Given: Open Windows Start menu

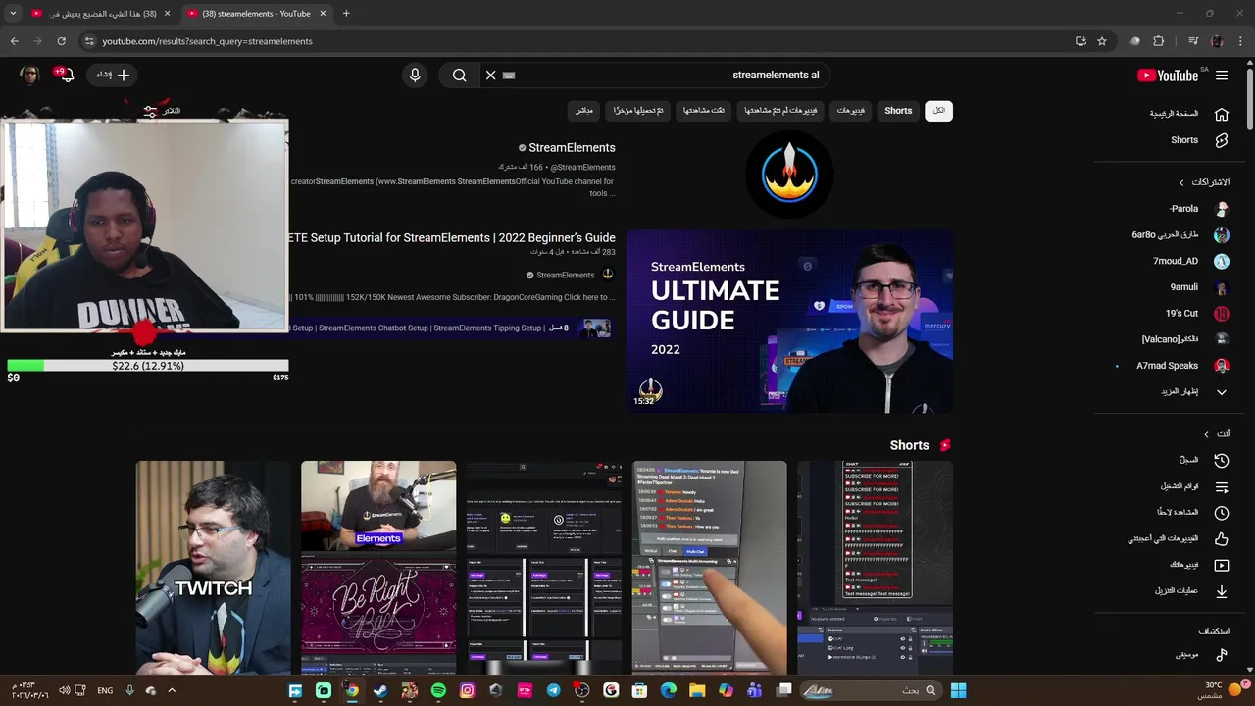Looking at the screenshot, I should pos(958,690).
